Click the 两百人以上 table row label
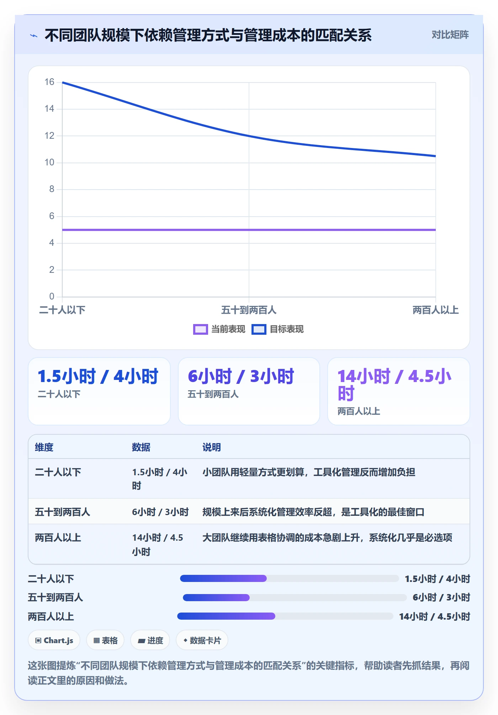The image size is (498, 715). pyautogui.click(x=58, y=537)
